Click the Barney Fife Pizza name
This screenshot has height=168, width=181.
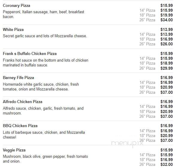(19, 78)
